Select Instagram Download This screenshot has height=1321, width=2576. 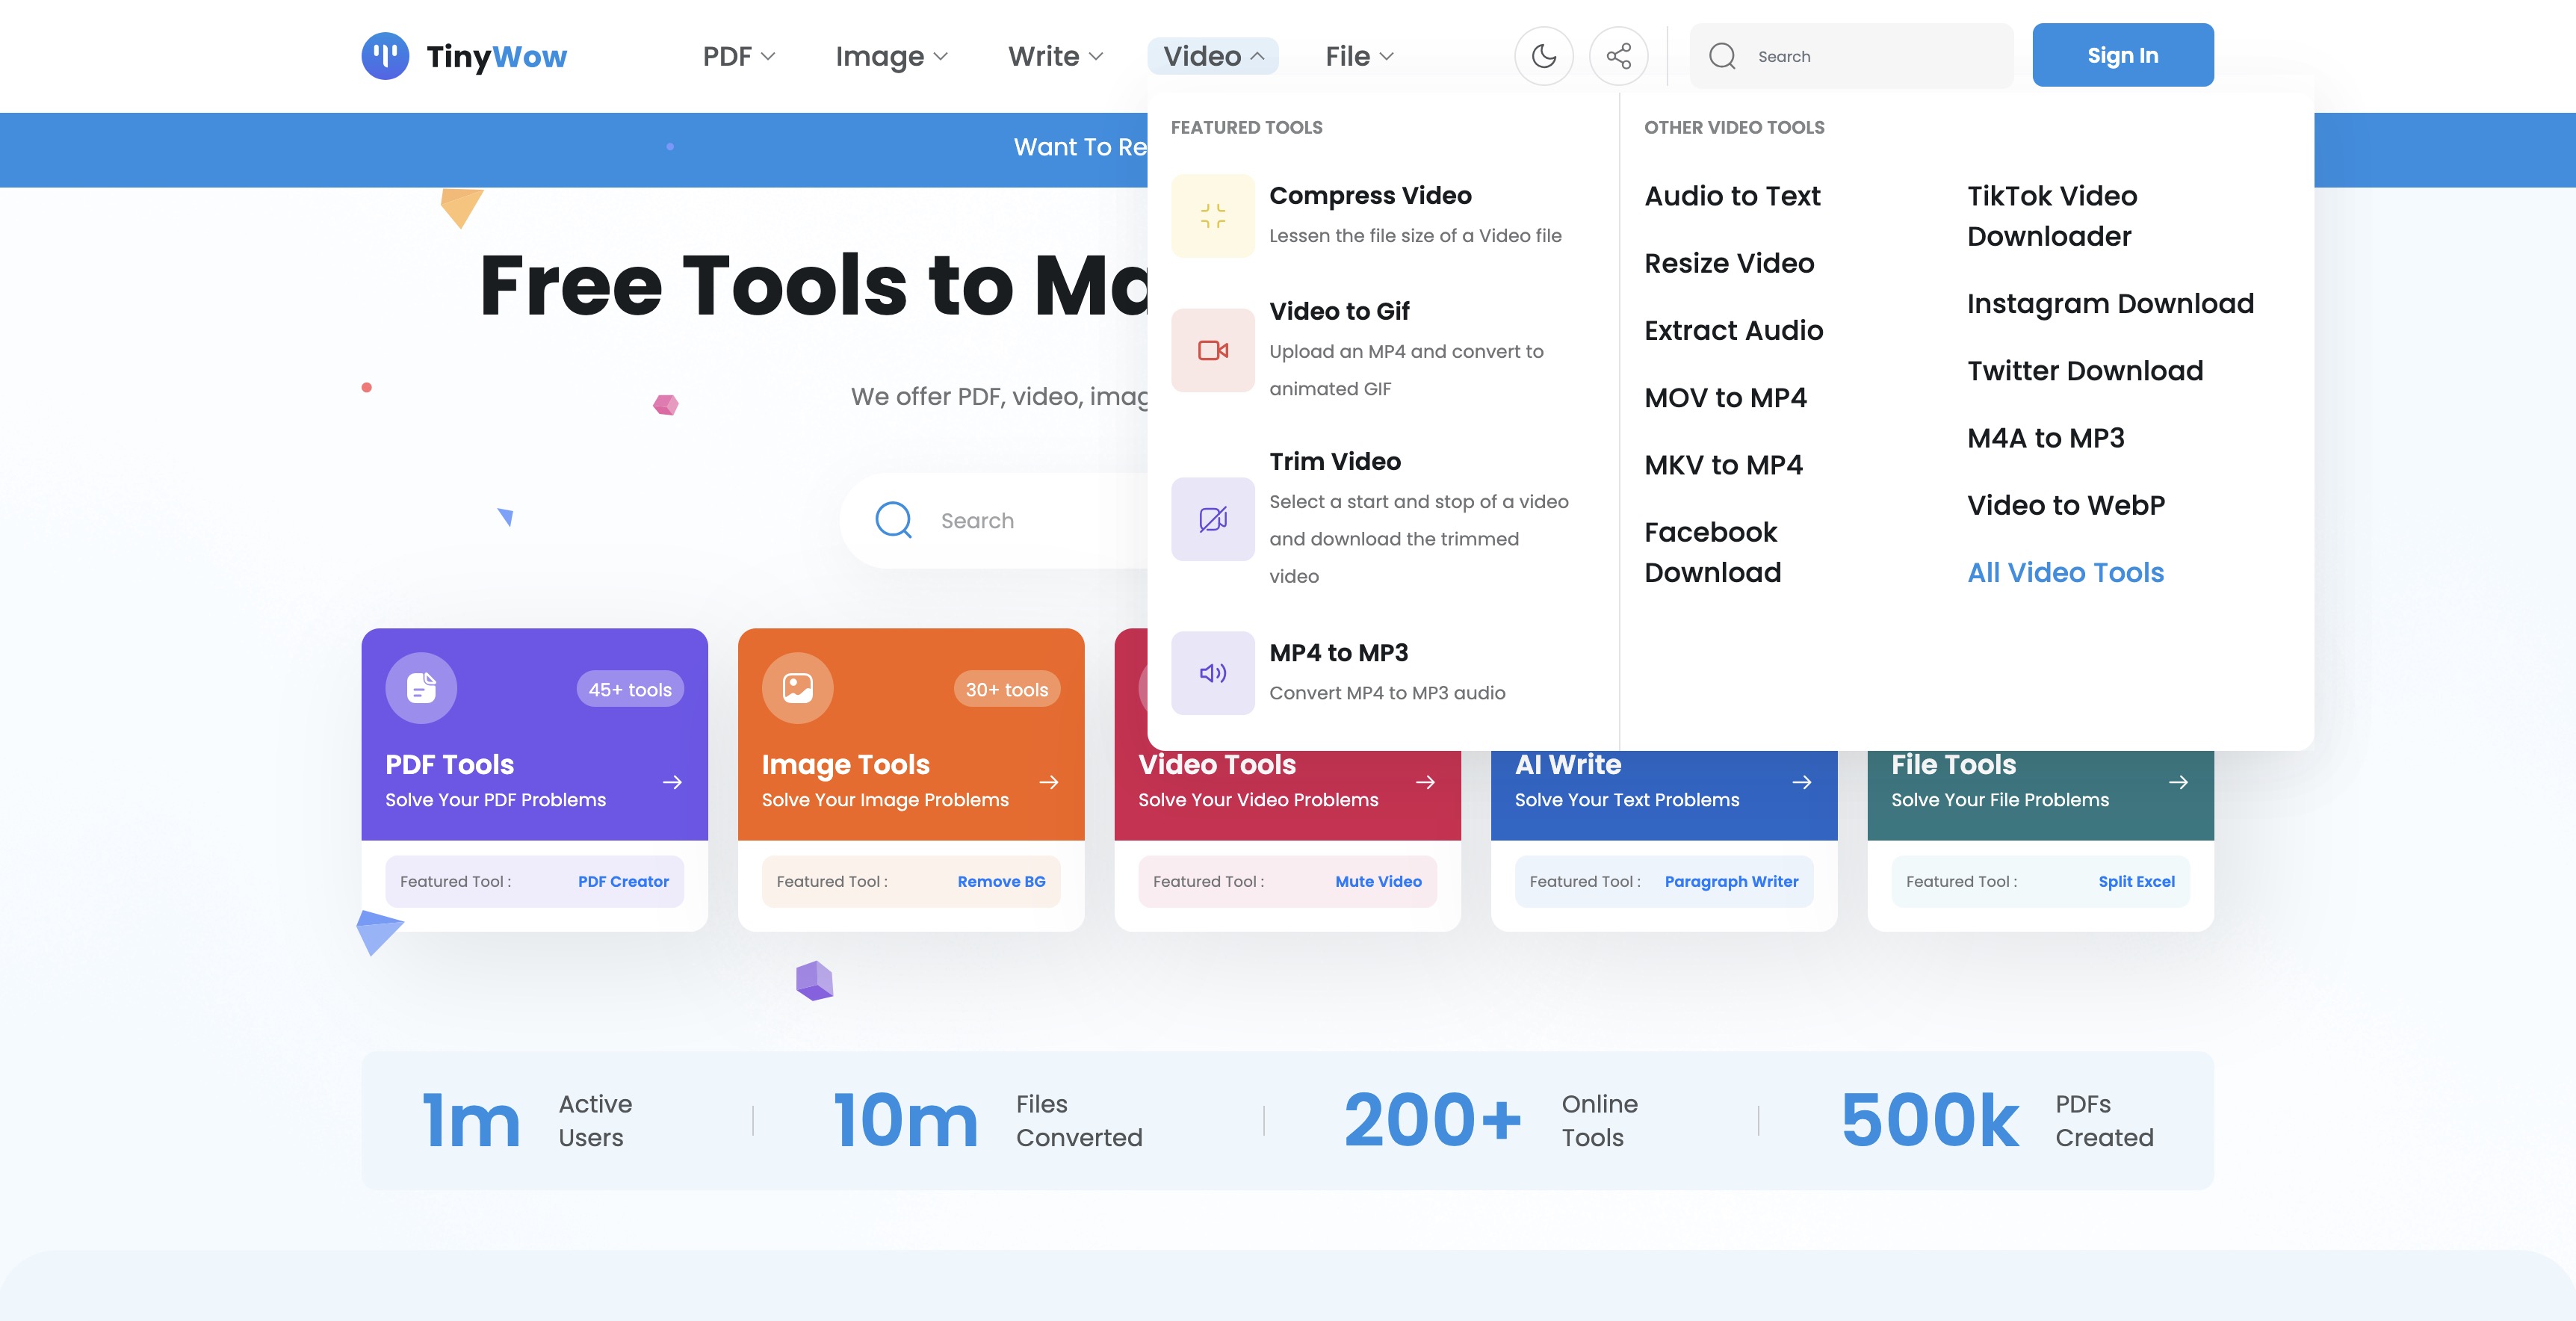[x=2110, y=303]
